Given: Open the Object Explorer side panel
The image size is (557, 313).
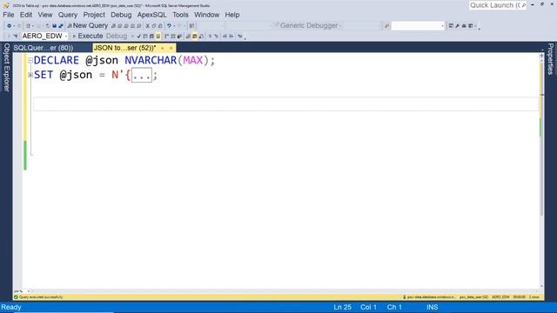Looking at the screenshot, I should [x=6, y=68].
